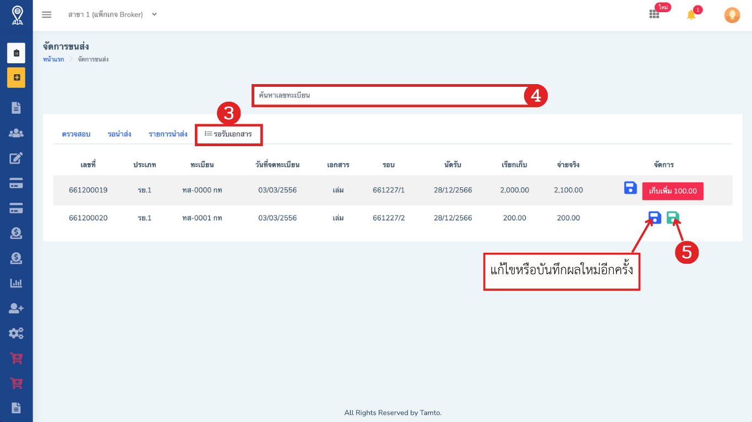Click the yellow plus sidebar button
This screenshot has height=422, width=752.
(16, 77)
